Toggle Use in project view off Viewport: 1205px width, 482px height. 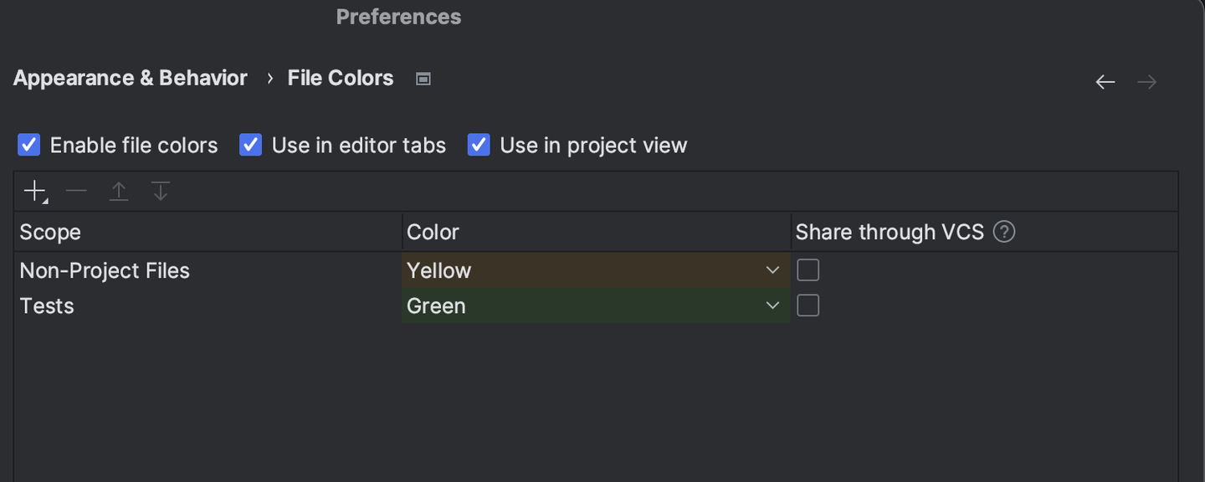pos(478,144)
